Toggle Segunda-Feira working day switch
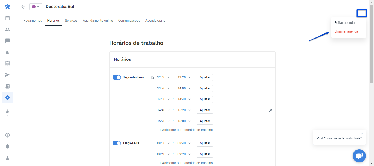This screenshot has width=374, height=166. [117, 77]
